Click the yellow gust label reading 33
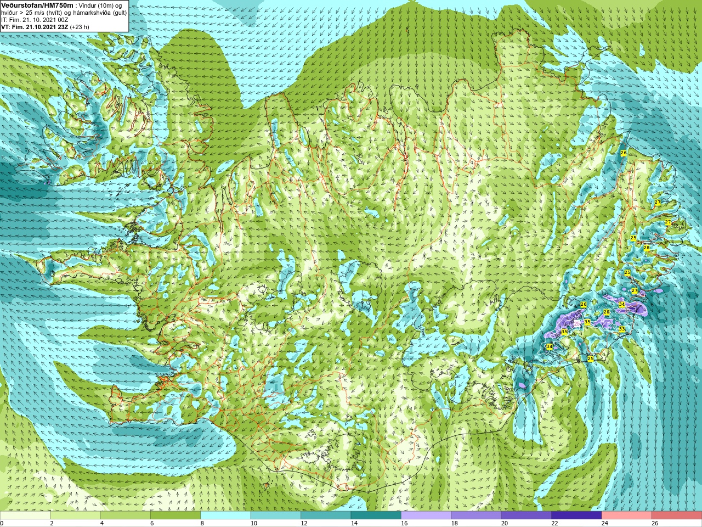This screenshot has height=527, width=702. [x=621, y=329]
